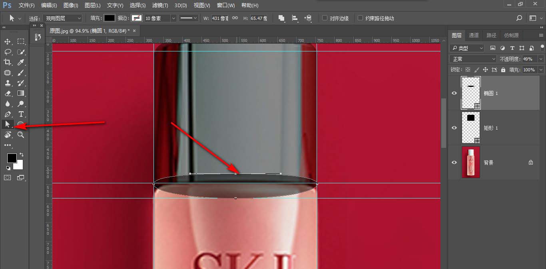Select the Dodge tool

pyautogui.click(x=21, y=104)
